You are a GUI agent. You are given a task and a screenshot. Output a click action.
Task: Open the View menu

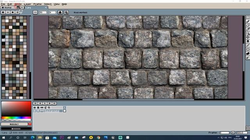[57, 4]
